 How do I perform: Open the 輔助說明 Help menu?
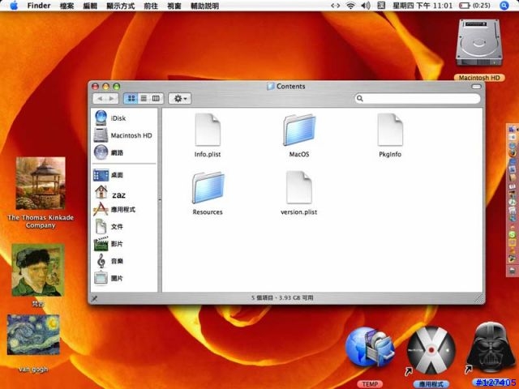(x=205, y=6)
